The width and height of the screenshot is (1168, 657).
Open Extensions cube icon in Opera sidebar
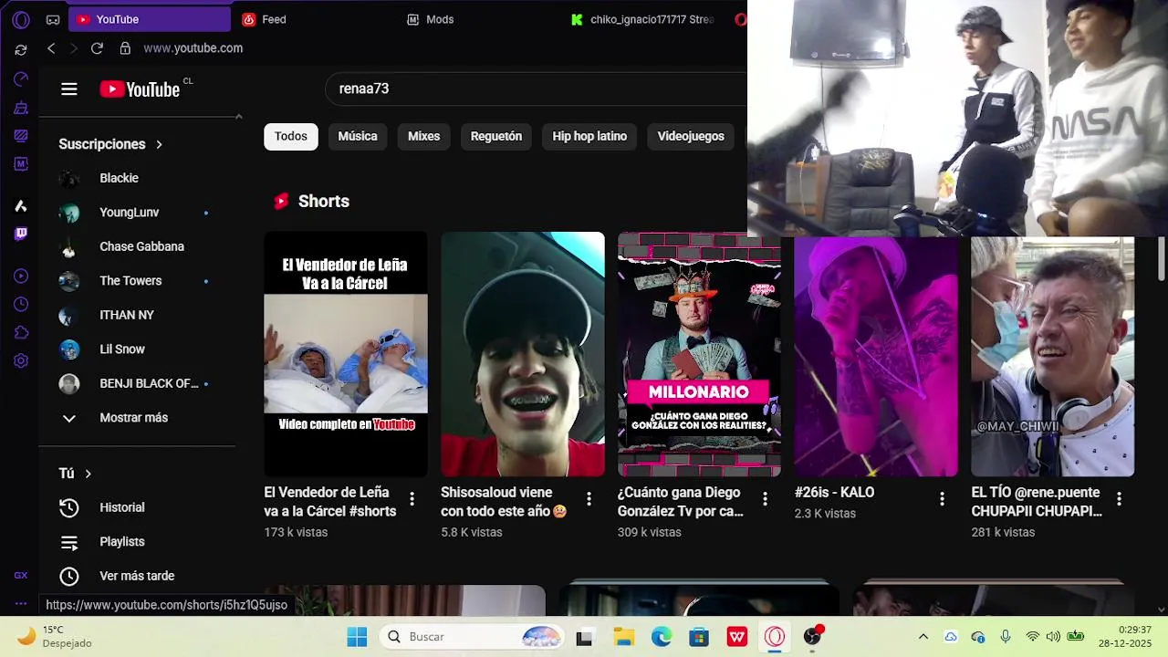click(x=21, y=333)
